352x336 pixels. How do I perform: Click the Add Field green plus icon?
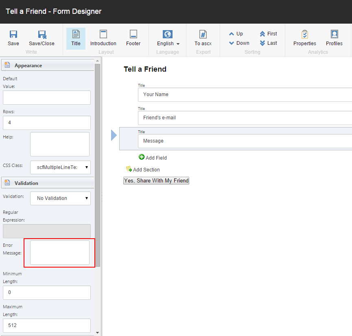point(142,158)
